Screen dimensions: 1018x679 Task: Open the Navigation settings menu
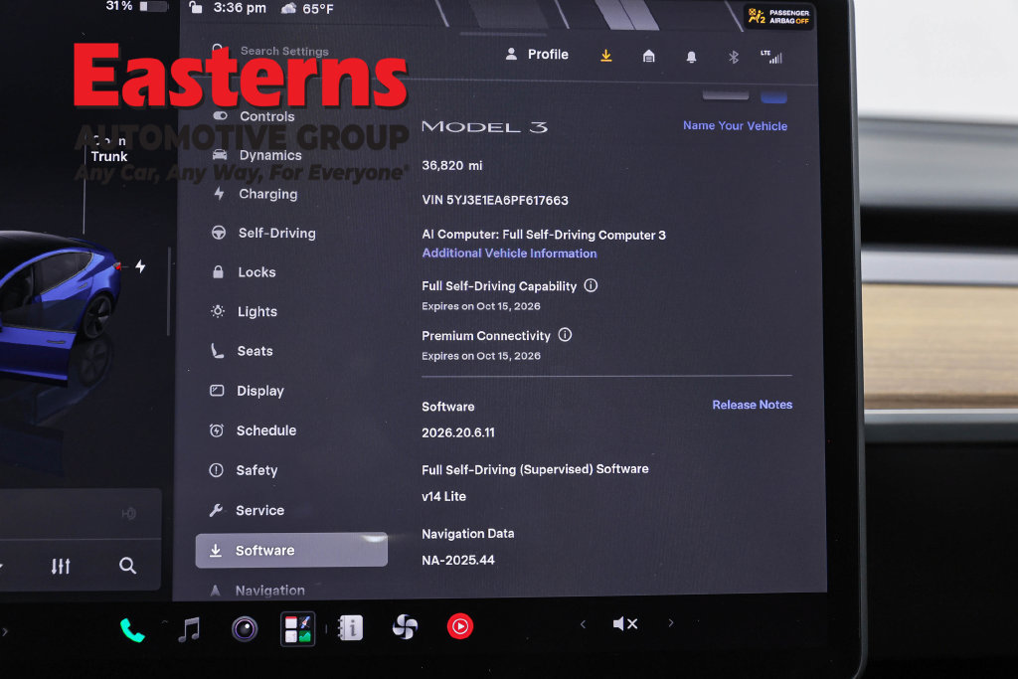256,591
